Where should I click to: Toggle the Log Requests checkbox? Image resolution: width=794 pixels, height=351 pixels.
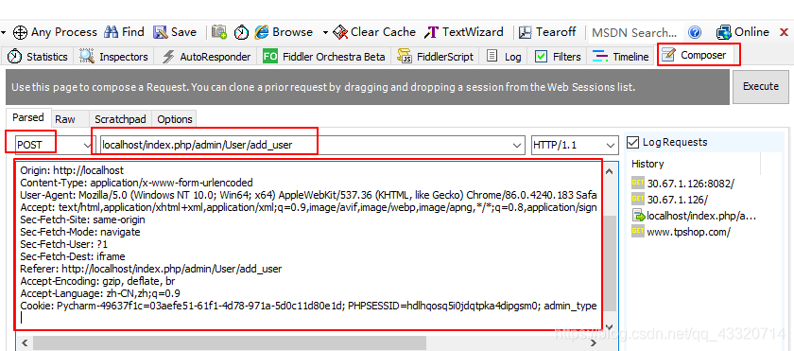click(x=633, y=142)
